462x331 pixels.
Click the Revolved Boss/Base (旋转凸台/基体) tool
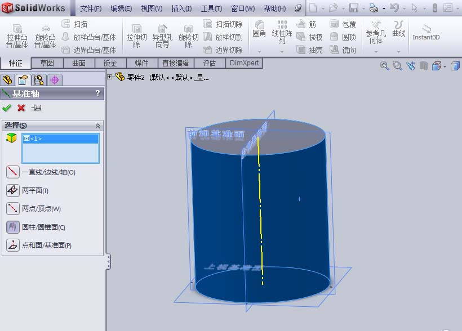click(x=45, y=36)
